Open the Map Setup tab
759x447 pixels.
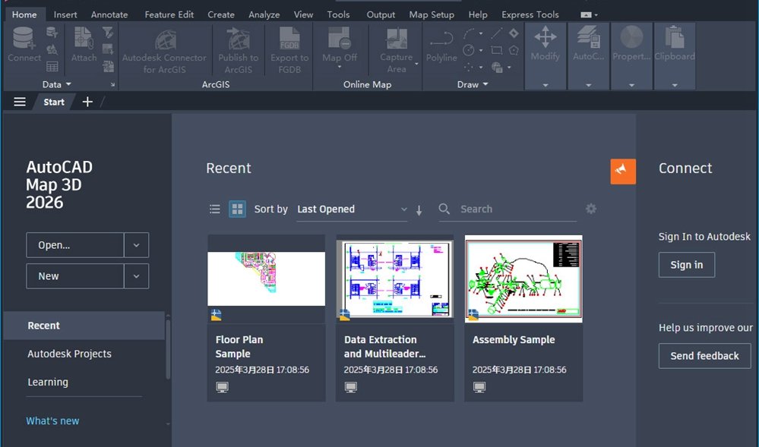(x=432, y=14)
